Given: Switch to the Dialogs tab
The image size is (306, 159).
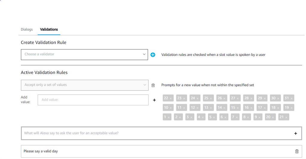Looking at the screenshot, I should [27, 29].
